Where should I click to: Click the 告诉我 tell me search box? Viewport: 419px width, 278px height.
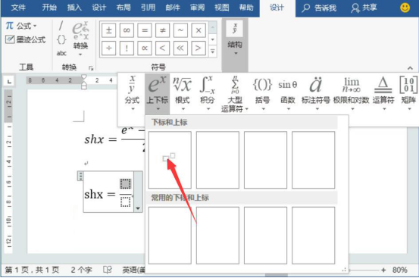(319, 8)
